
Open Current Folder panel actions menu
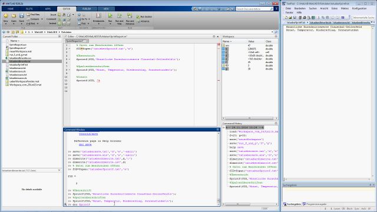pyautogui.click(x=59, y=37)
